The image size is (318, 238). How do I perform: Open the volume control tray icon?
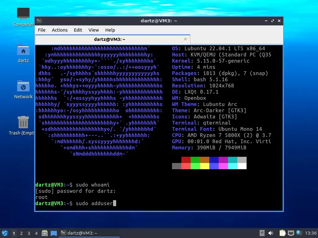pos(270,233)
